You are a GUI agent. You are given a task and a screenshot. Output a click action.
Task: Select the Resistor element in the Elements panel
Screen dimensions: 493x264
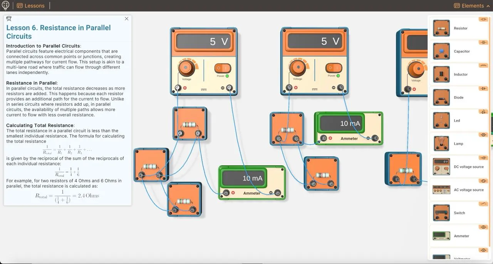459,28
